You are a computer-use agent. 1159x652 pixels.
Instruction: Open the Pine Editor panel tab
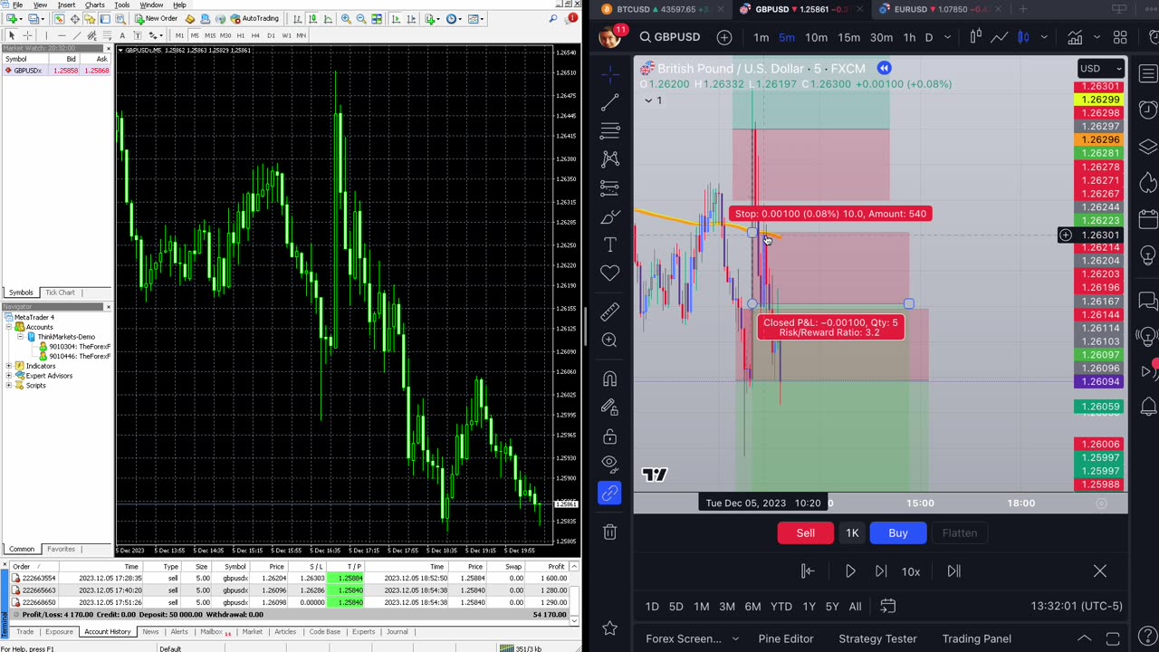coord(785,638)
